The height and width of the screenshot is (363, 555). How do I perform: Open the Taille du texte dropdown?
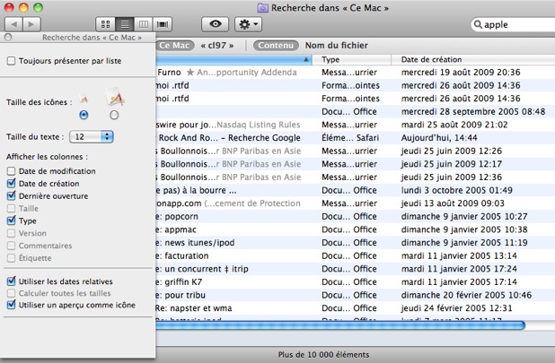92,136
